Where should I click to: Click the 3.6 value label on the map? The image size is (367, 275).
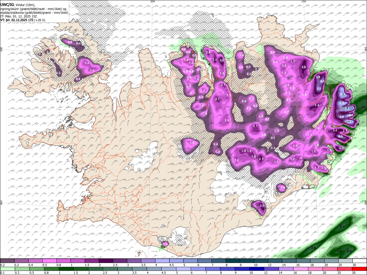pos(318,77)
